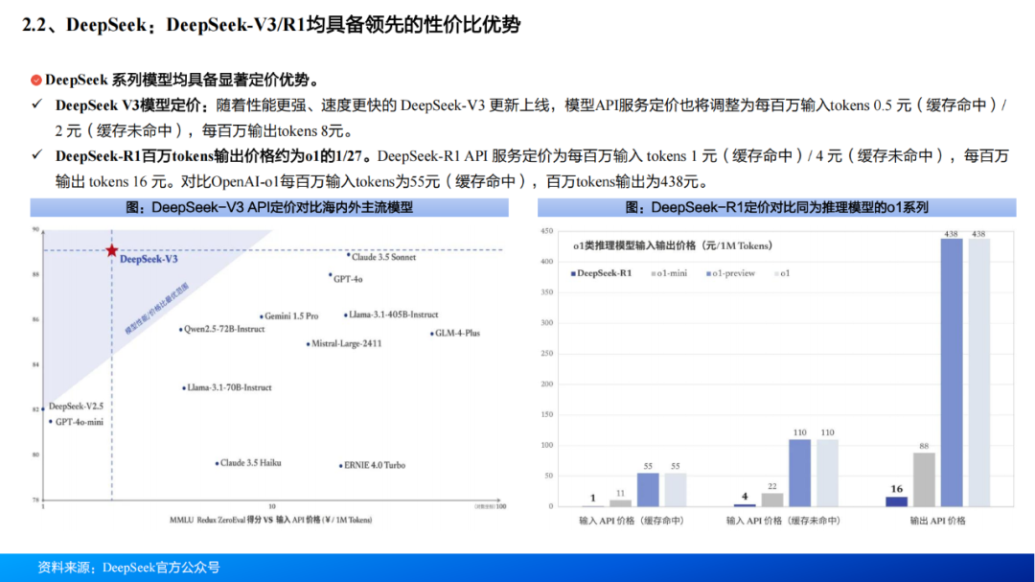1035x582 pixels.
Task: Click the category label "输入 API 价格（缓存命中）"
Action: pyautogui.click(x=632, y=521)
